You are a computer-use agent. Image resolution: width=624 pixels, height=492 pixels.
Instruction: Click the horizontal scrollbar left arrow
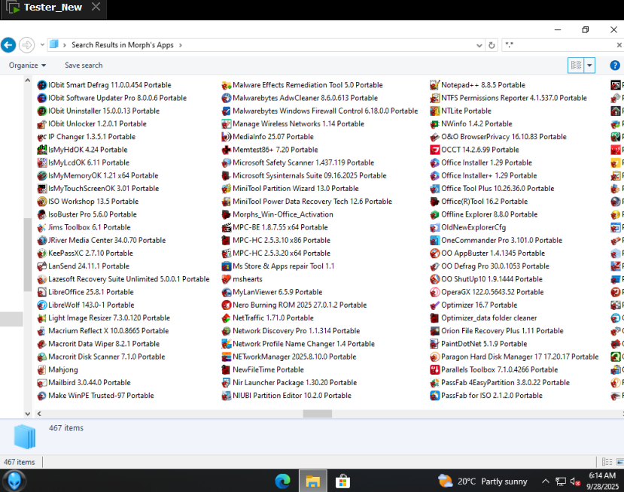click(x=39, y=414)
